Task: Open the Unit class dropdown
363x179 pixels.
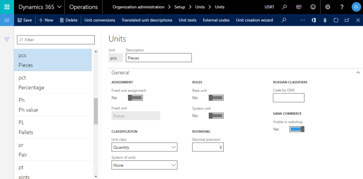Action: 144,147
